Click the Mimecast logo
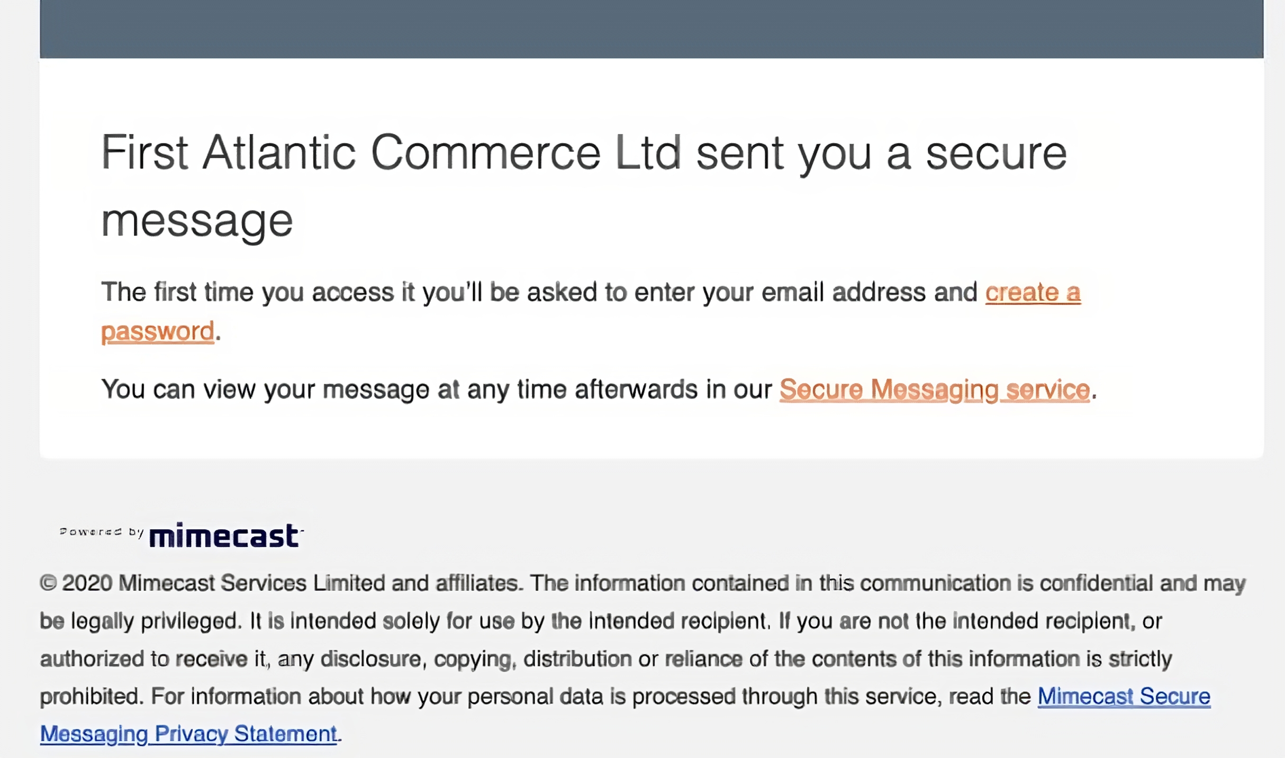This screenshot has height=758, width=1285. click(224, 535)
